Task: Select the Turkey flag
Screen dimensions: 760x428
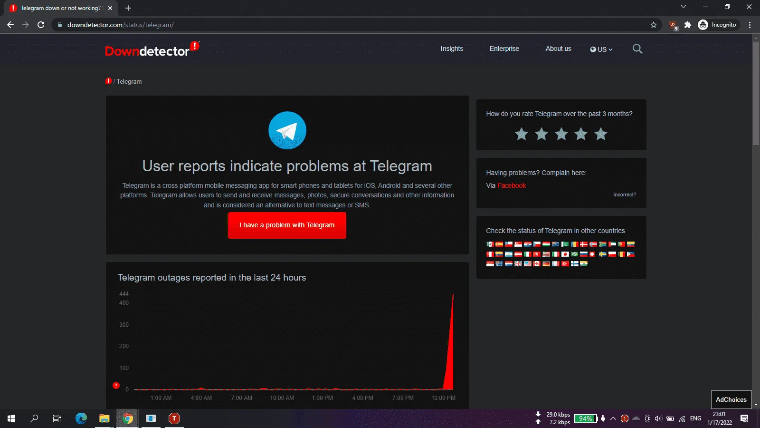Action: (x=565, y=263)
